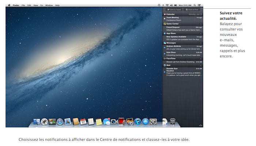Toggle the Notification Center menu bar icon

click(200, 5)
